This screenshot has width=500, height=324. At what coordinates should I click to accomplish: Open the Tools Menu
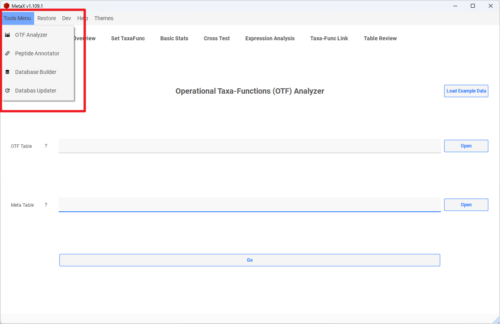[x=17, y=18]
